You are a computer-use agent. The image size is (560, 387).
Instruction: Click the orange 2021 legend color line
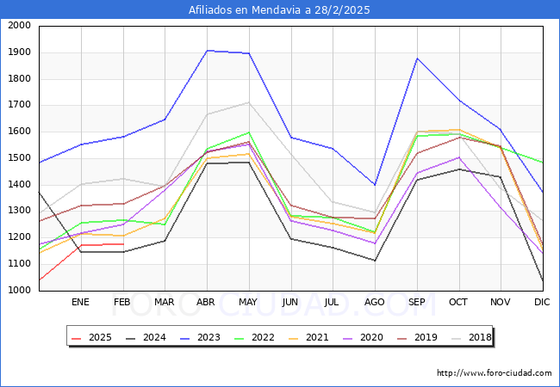[294, 338]
